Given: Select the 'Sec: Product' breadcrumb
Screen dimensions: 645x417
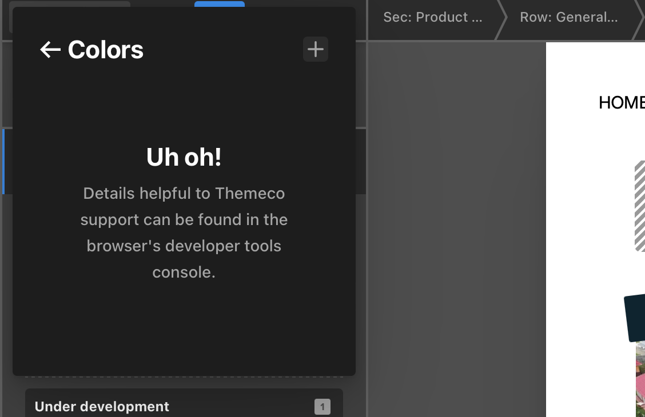Looking at the screenshot, I should tap(432, 17).
